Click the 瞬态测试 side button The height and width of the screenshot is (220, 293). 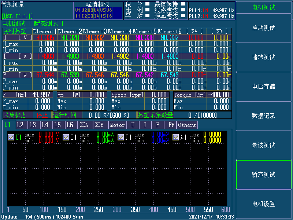point(264,175)
